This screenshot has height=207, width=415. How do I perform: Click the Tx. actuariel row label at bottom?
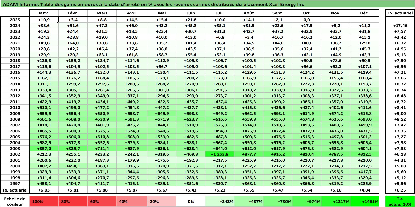point(15,190)
